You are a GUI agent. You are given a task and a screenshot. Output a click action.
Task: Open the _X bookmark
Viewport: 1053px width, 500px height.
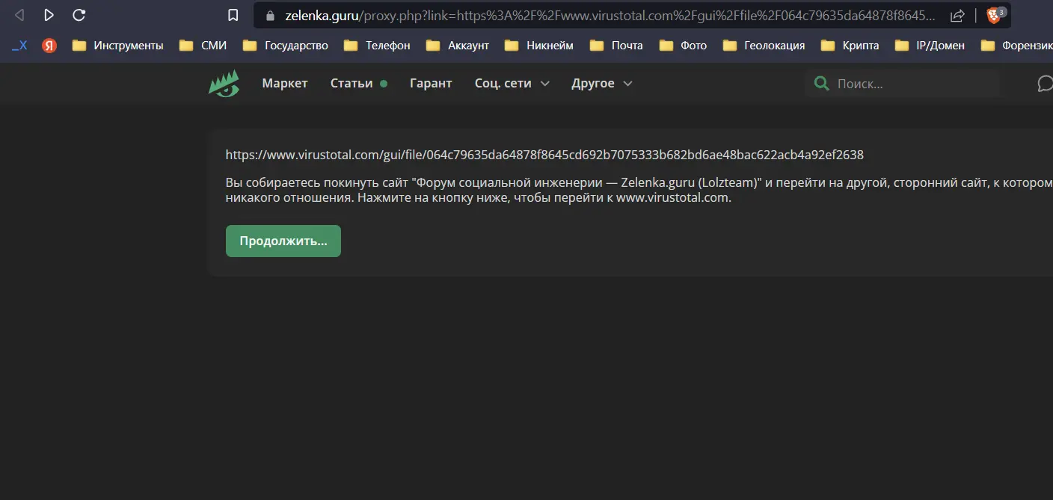(19, 46)
